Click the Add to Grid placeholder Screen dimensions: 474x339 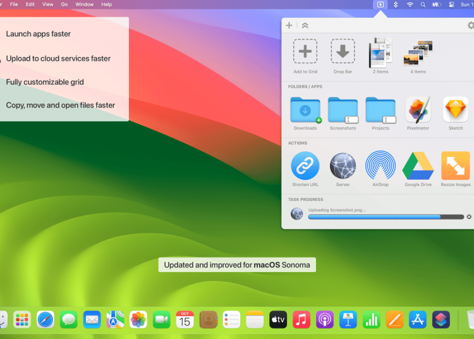pyautogui.click(x=305, y=52)
